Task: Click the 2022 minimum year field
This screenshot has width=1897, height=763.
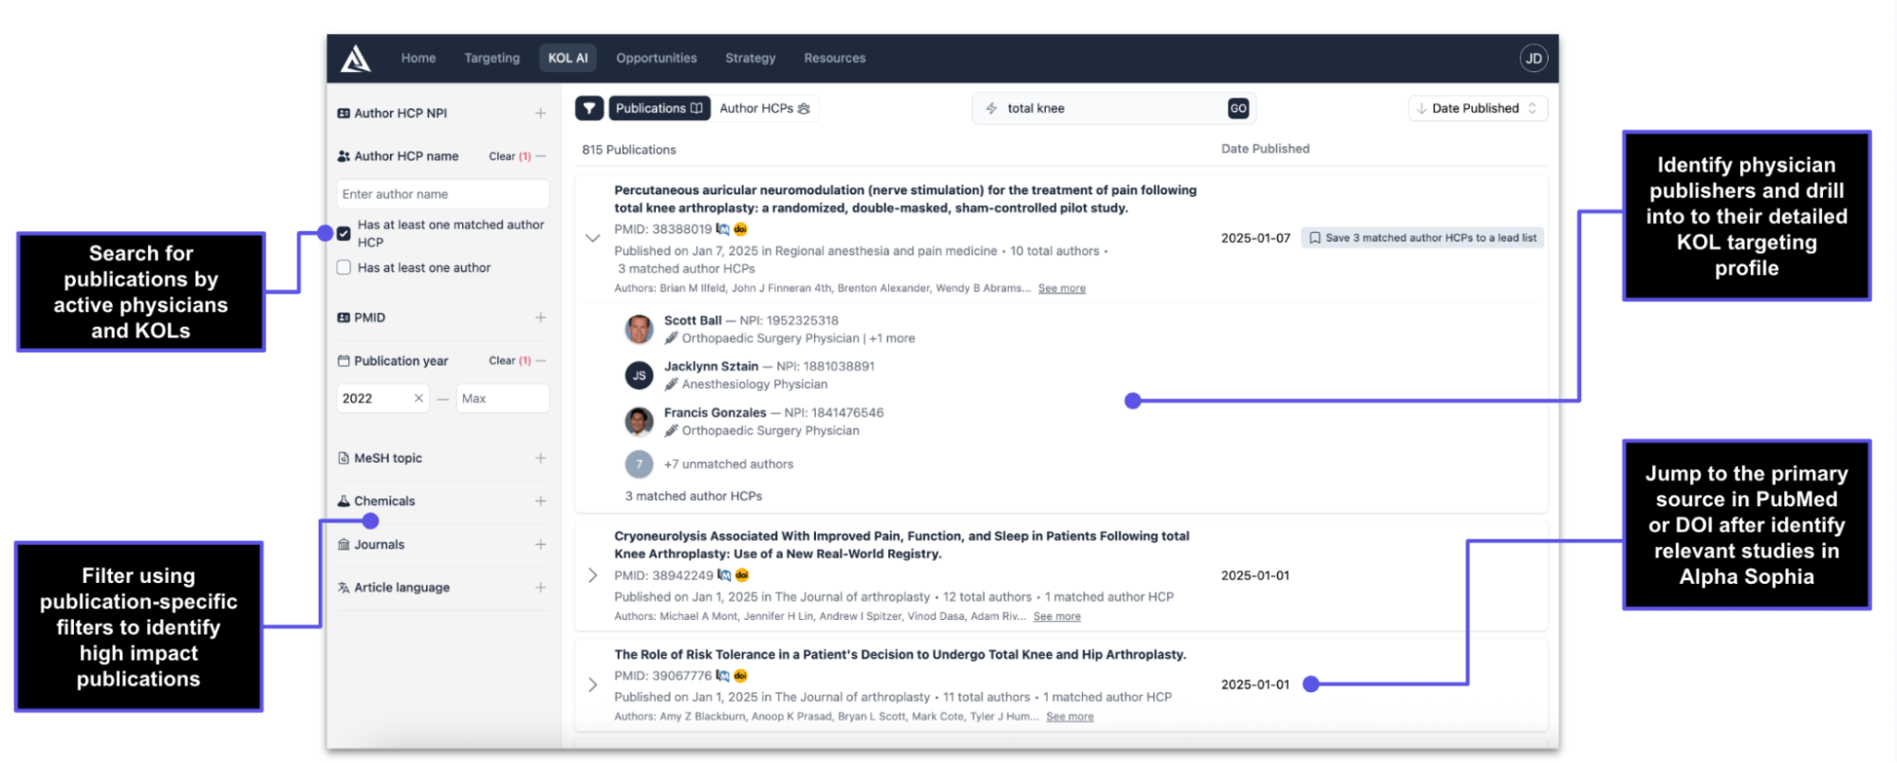Action: click(x=382, y=398)
